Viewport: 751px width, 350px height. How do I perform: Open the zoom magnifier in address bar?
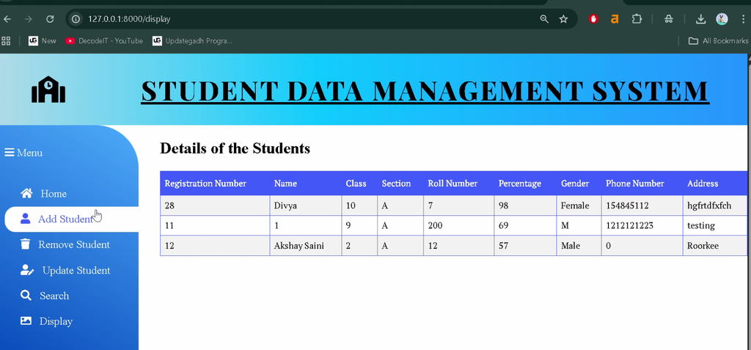click(544, 19)
